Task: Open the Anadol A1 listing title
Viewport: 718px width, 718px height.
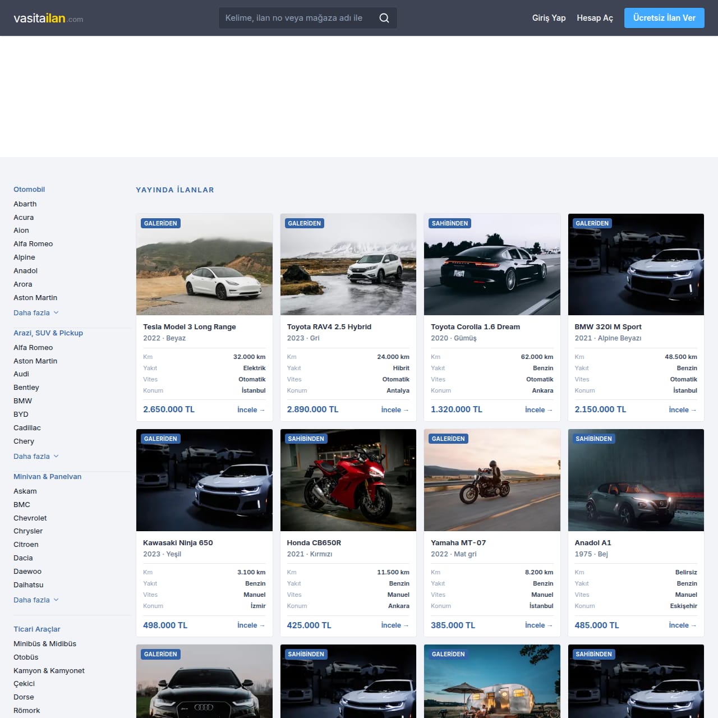Action: [593, 543]
